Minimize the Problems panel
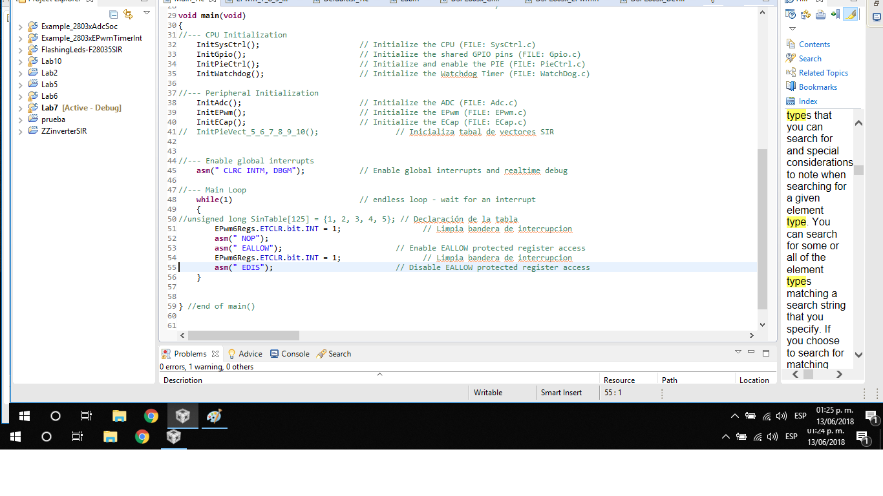 (751, 352)
